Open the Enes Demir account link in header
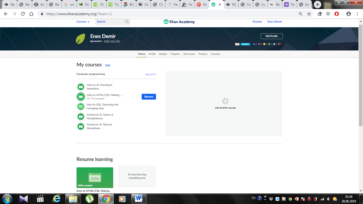The height and width of the screenshot is (204, 363). tap(275, 22)
